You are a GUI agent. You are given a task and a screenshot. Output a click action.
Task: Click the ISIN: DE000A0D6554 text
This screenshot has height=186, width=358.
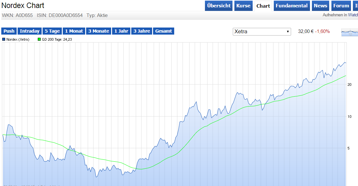point(60,15)
